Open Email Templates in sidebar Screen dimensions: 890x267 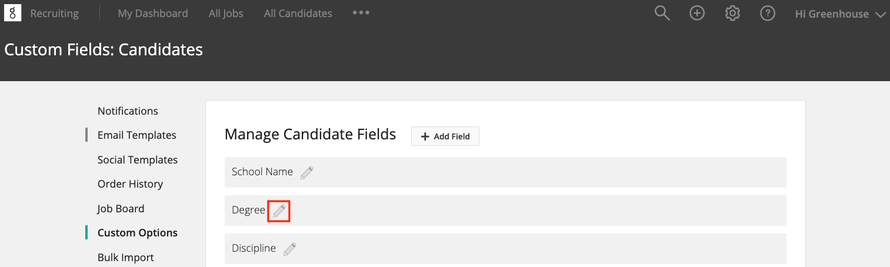(x=137, y=135)
